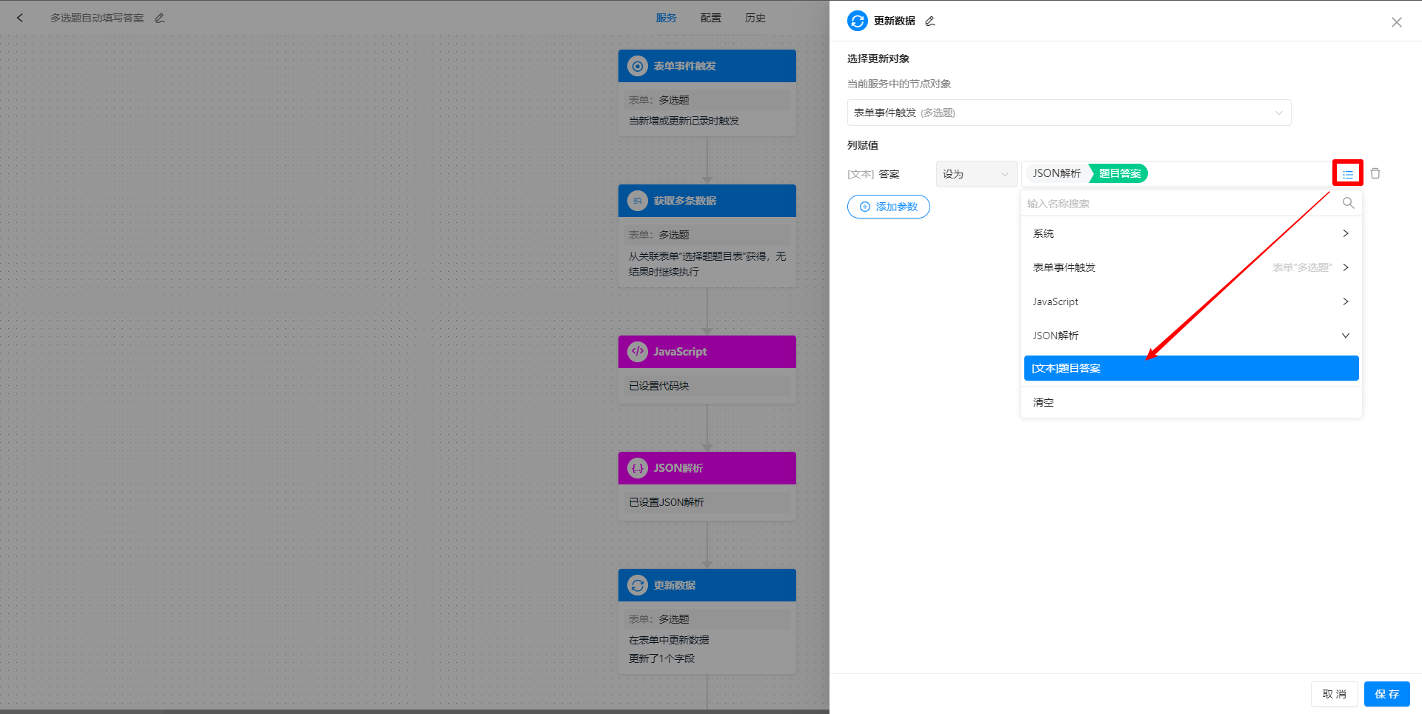The height and width of the screenshot is (714, 1422).
Task: Click the pencil icon beside 多选题自动填写答案
Action: click(159, 18)
